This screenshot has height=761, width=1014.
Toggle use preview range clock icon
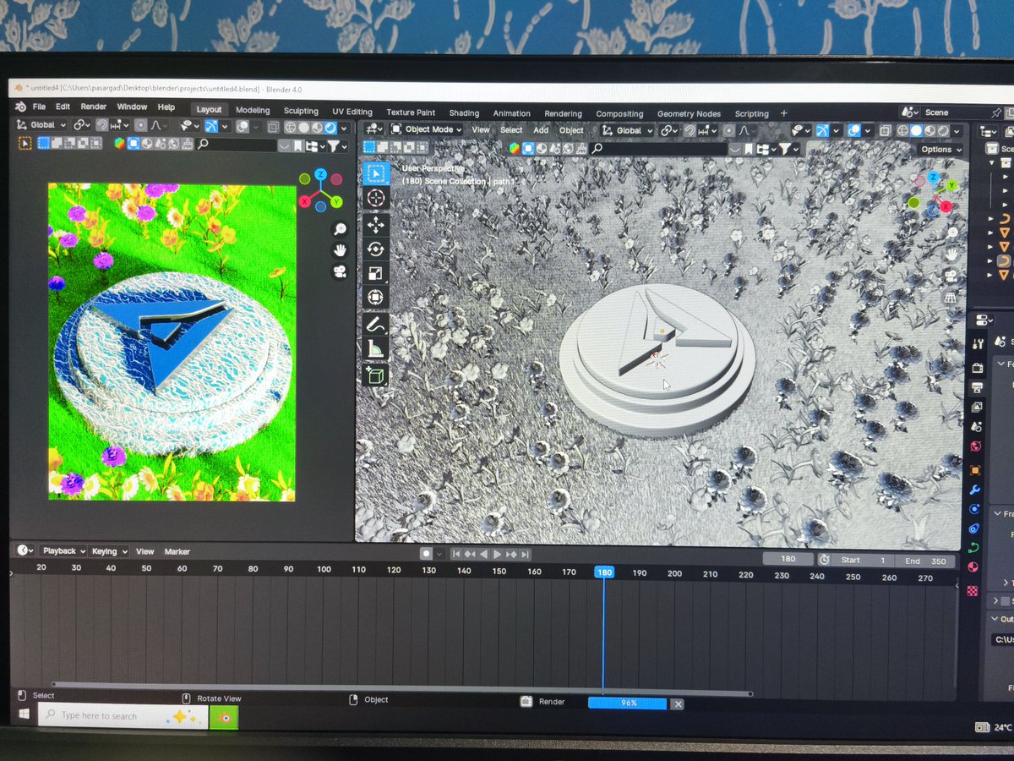824,559
